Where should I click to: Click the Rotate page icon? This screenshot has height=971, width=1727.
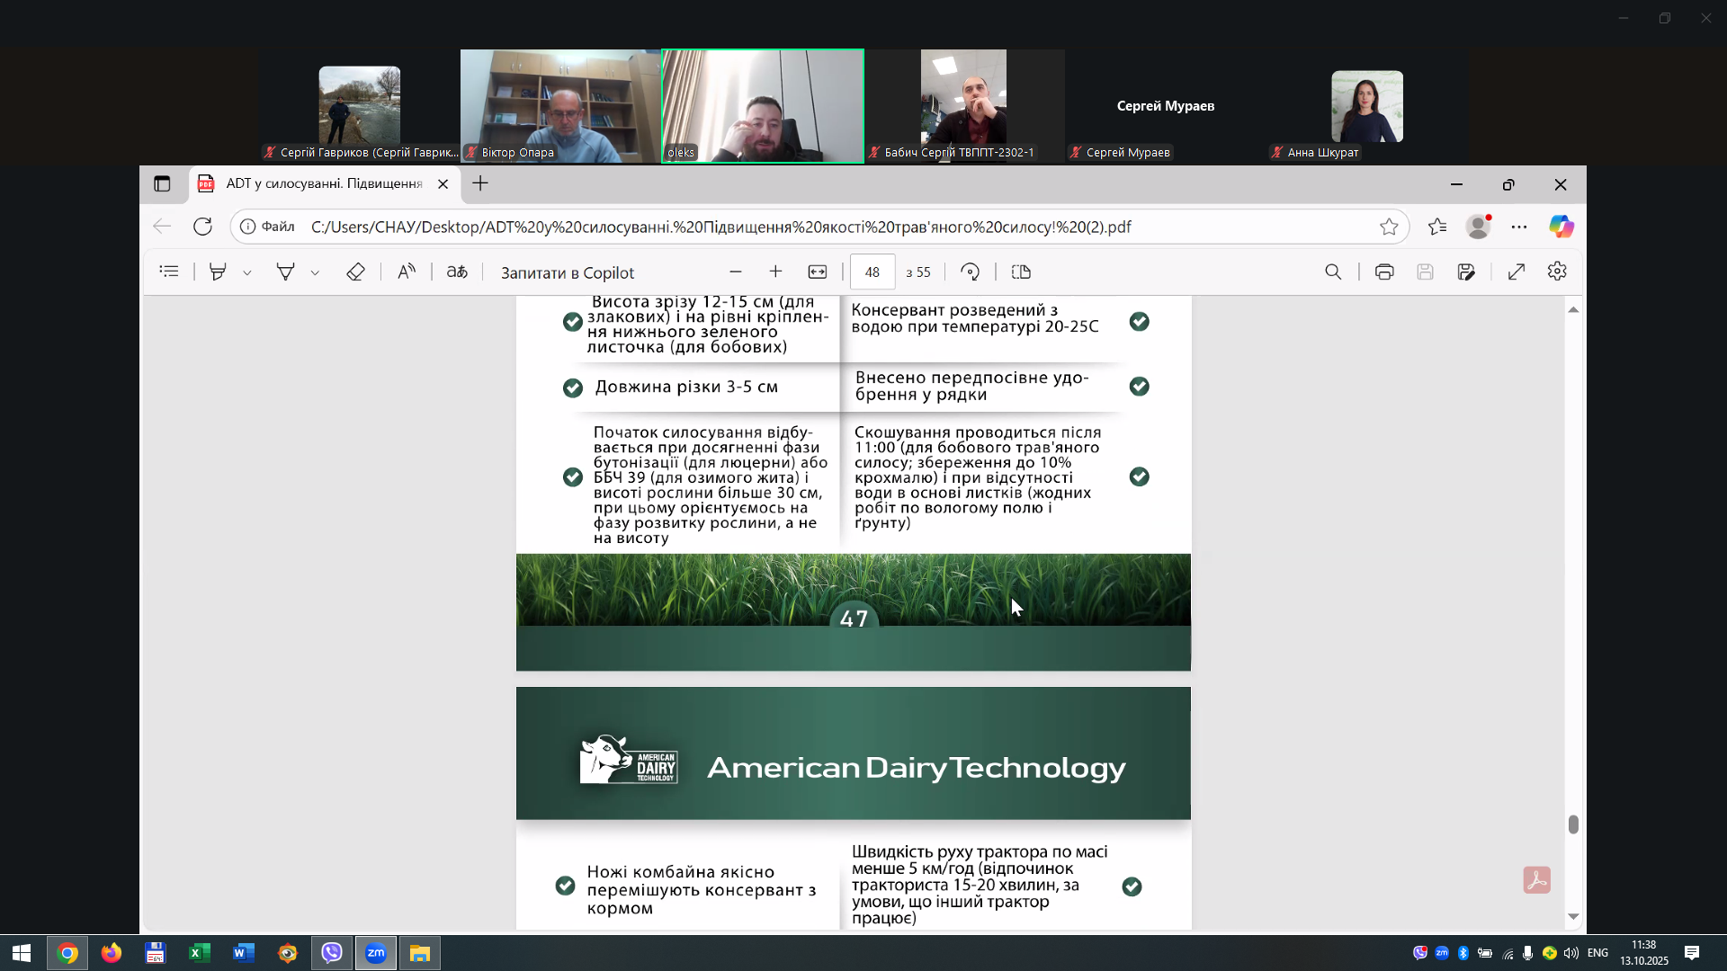coord(970,272)
